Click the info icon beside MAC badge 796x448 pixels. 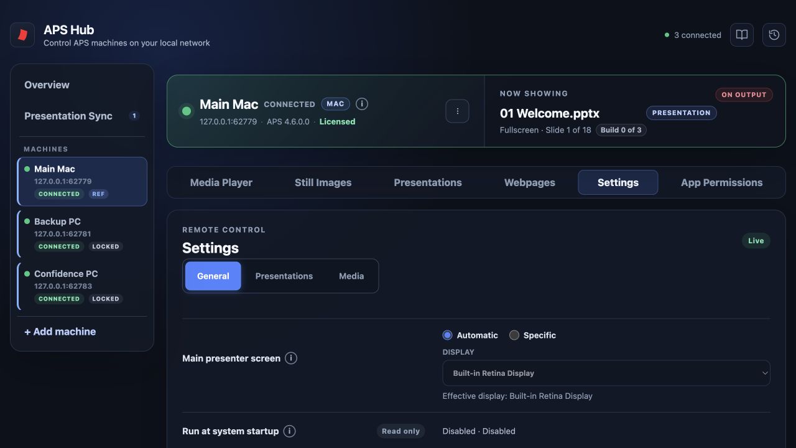(362, 104)
